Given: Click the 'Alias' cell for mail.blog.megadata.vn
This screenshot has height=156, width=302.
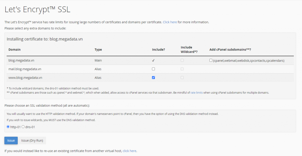Looking at the screenshot, I should 98,69.
